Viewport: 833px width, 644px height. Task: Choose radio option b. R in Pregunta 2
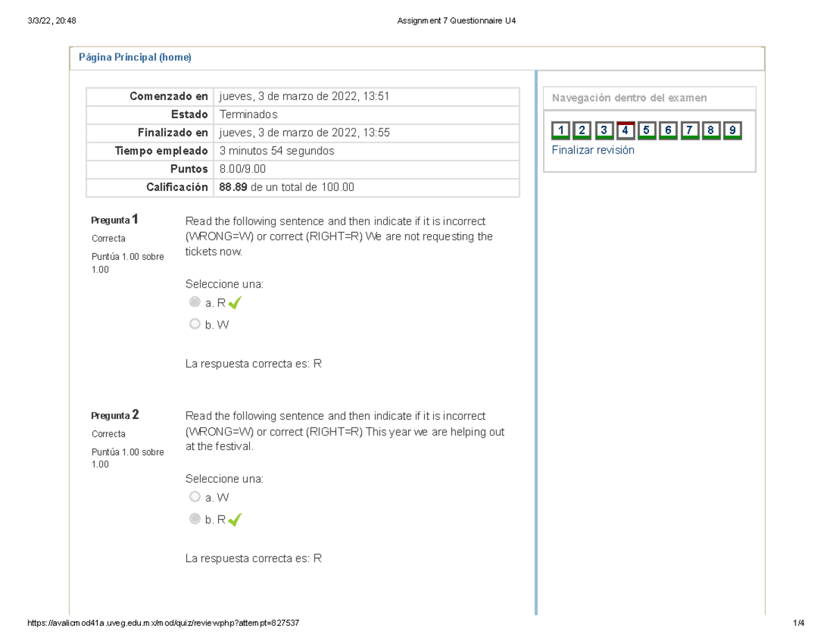pos(195,519)
